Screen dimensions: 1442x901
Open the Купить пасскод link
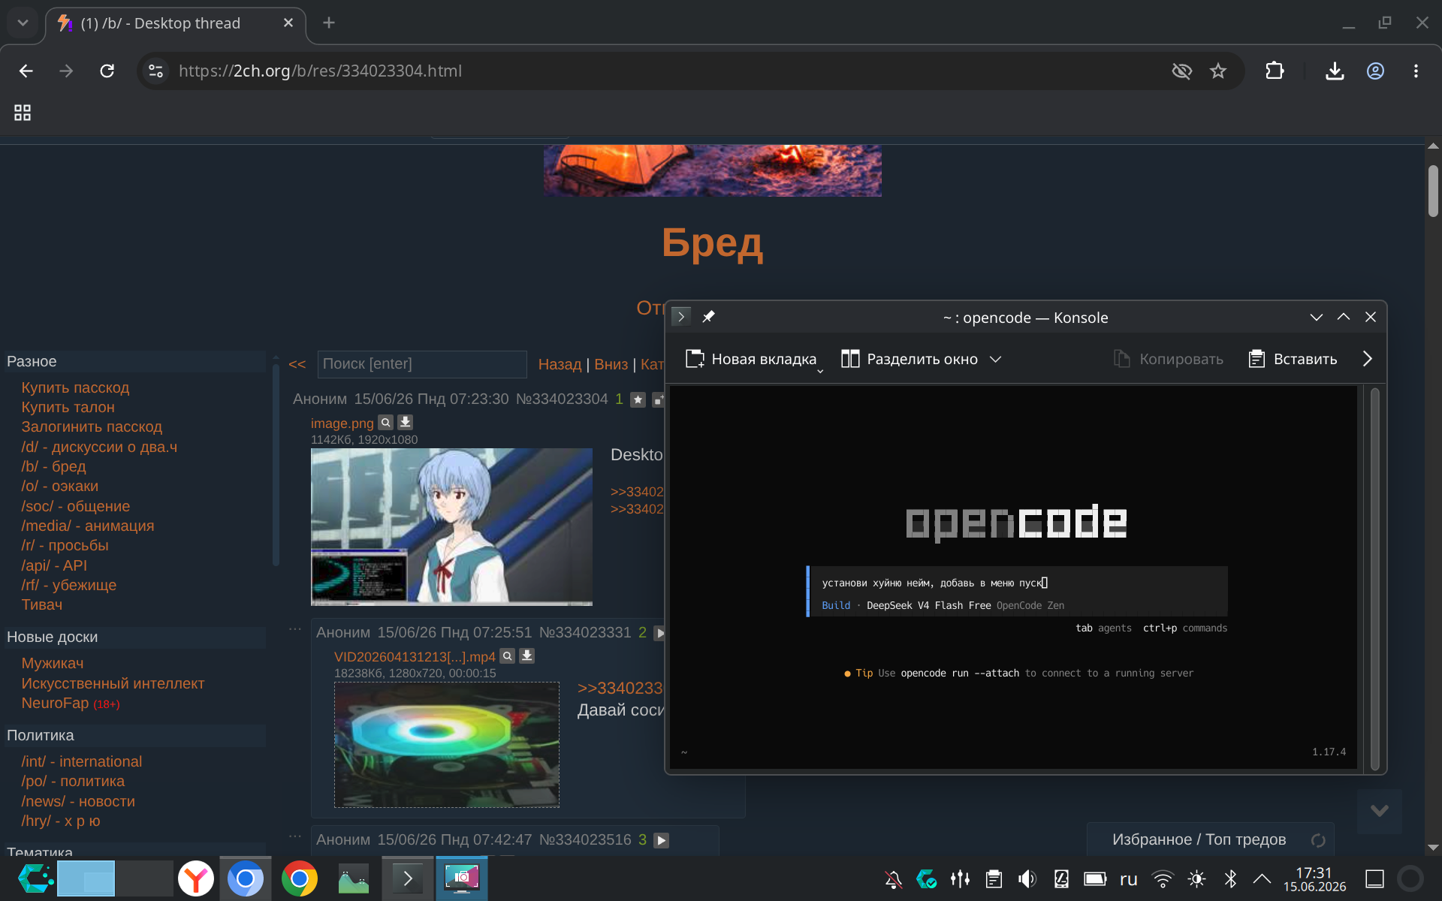(75, 387)
